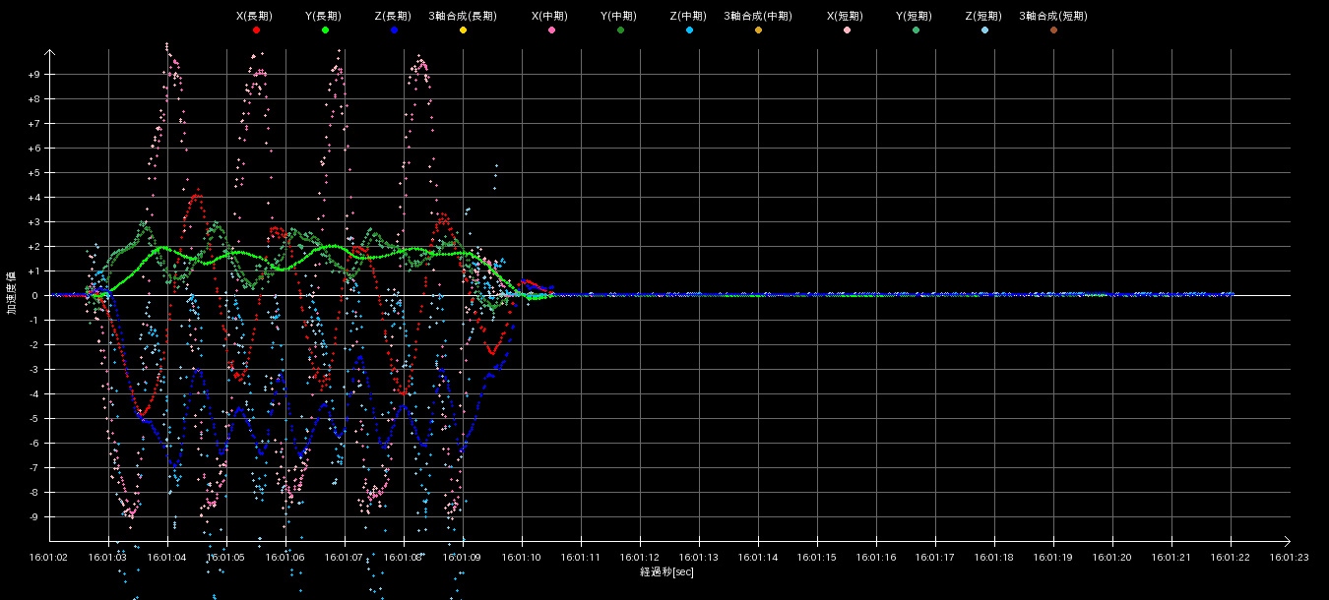This screenshot has height=600, width=1329.
Task: Click the 16:01:15 time axis tick label
Action: pyautogui.click(x=817, y=557)
